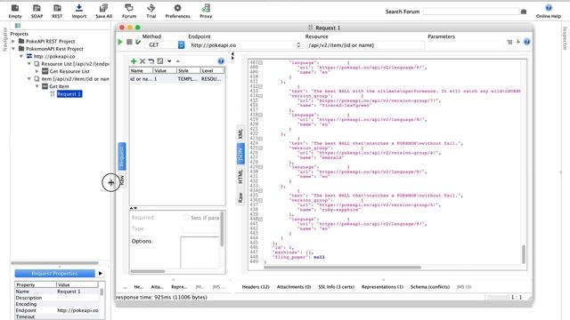
Task: Click the Options text area
Action: click(x=199, y=252)
